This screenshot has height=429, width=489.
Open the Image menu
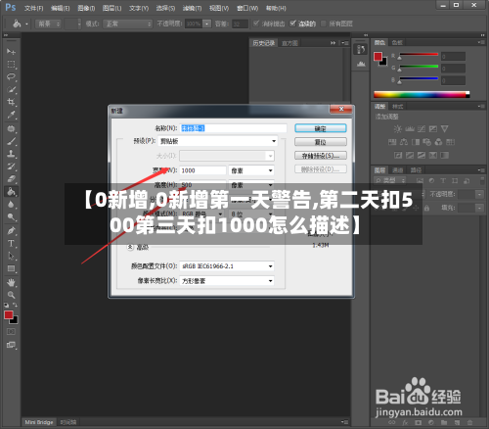(86, 8)
